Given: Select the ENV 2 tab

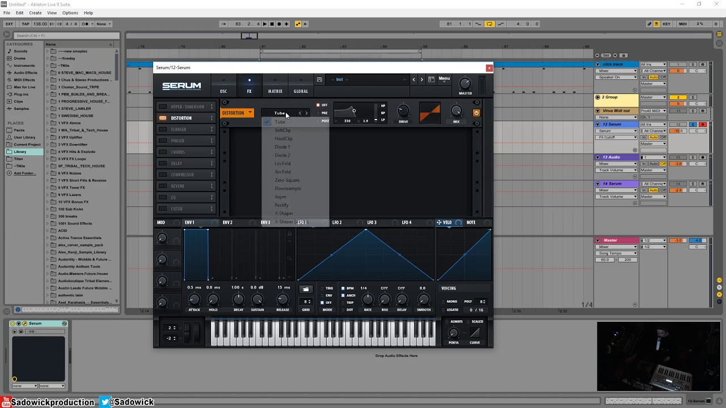Looking at the screenshot, I should (227, 223).
